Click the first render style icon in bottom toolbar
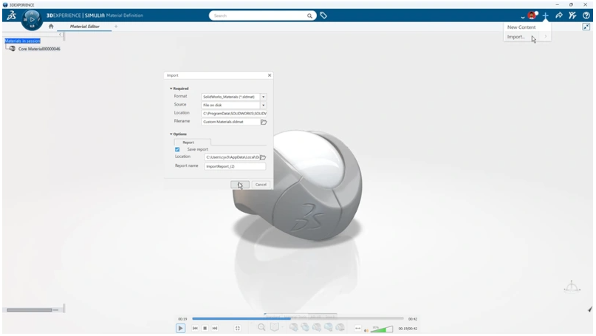The width and height of the screenshot is (596, 336). 293,327
